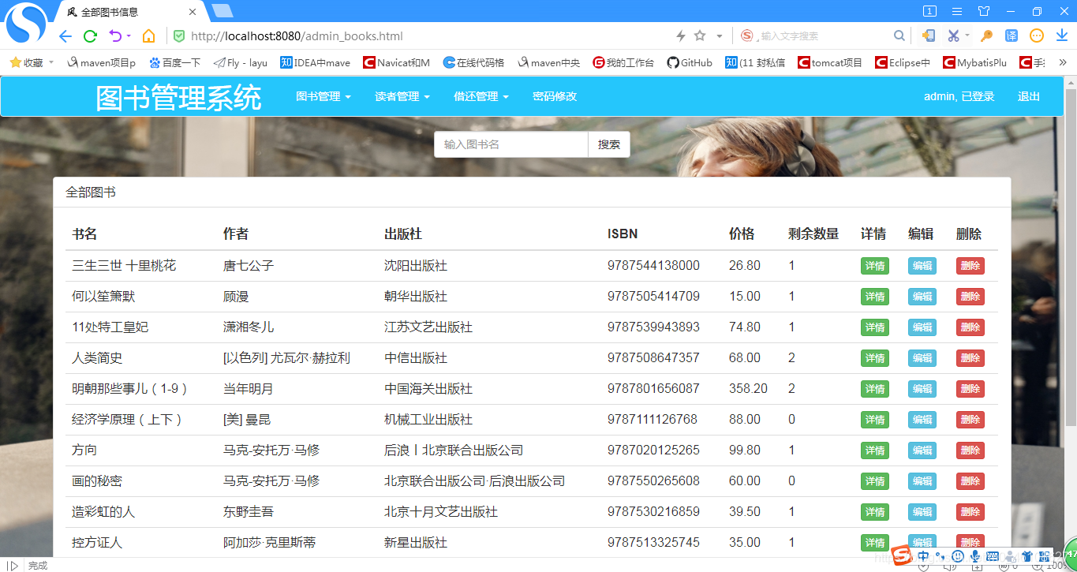Open a new tab with the plus tab button

[x=223, y=11]
